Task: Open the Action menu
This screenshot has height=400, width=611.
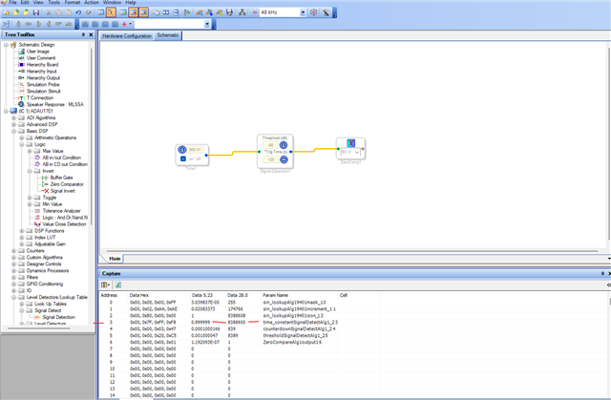Action: [92, 2]
